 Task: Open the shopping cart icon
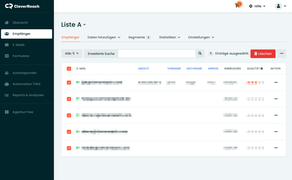237,6
